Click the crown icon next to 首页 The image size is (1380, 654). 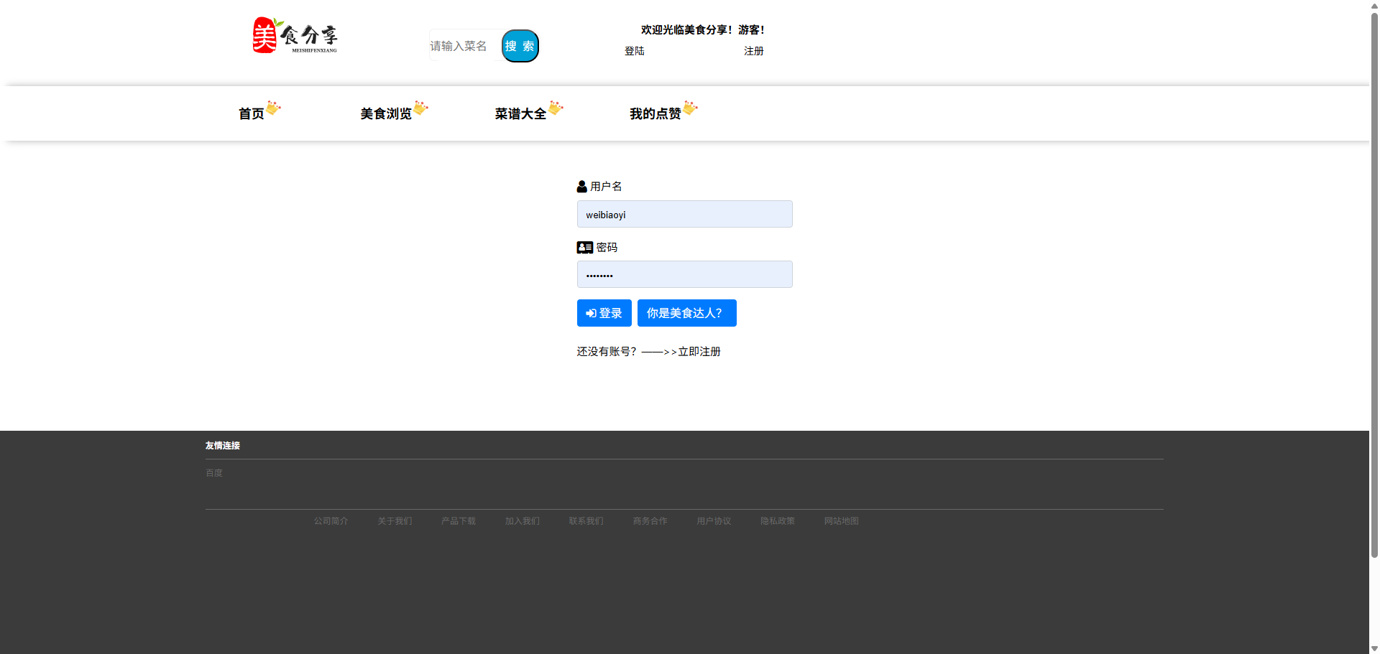coord(273,108)
